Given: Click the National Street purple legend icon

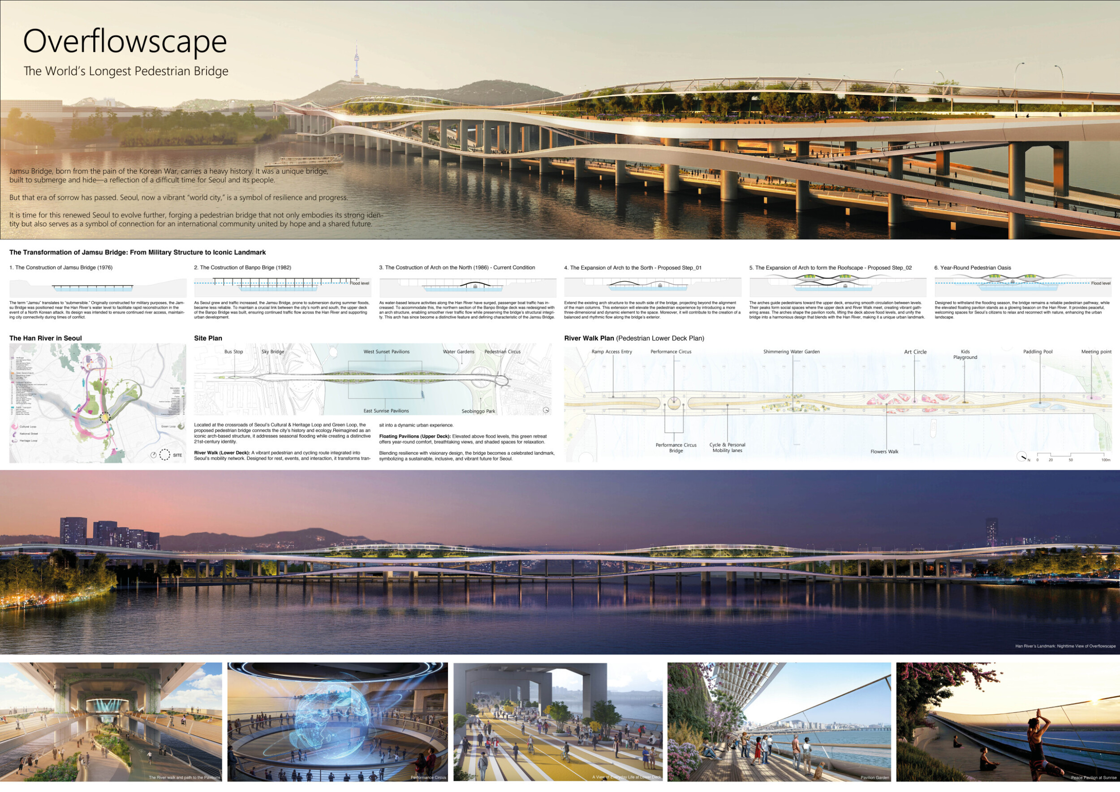Looking at the screenshot, I should (x=14, y=434).
